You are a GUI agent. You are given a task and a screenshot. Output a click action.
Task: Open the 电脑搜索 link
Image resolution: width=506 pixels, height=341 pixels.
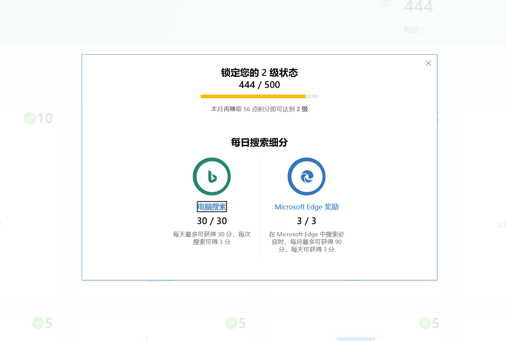[x=212, y=207]
